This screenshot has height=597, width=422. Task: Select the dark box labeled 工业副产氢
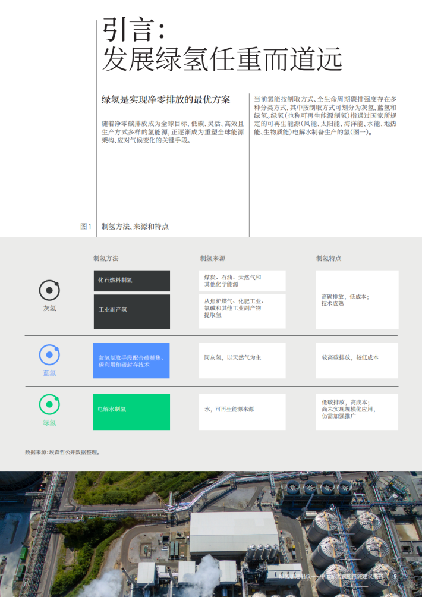(132, 312)
